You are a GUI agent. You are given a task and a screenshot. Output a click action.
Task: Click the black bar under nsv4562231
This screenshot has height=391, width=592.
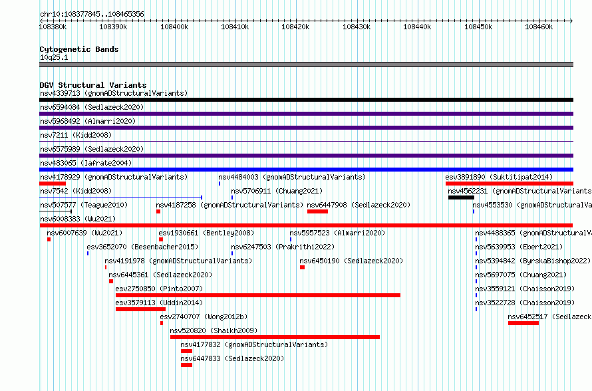[x=462, y=197]
